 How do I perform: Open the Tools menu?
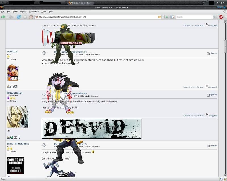pos(44,12)
